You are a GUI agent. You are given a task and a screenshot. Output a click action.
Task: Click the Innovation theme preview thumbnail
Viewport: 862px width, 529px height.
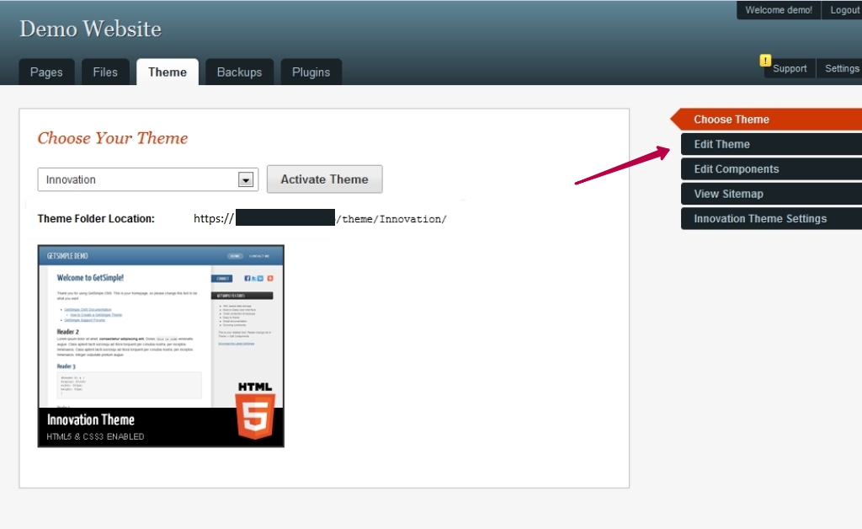[x=161, y=345]
